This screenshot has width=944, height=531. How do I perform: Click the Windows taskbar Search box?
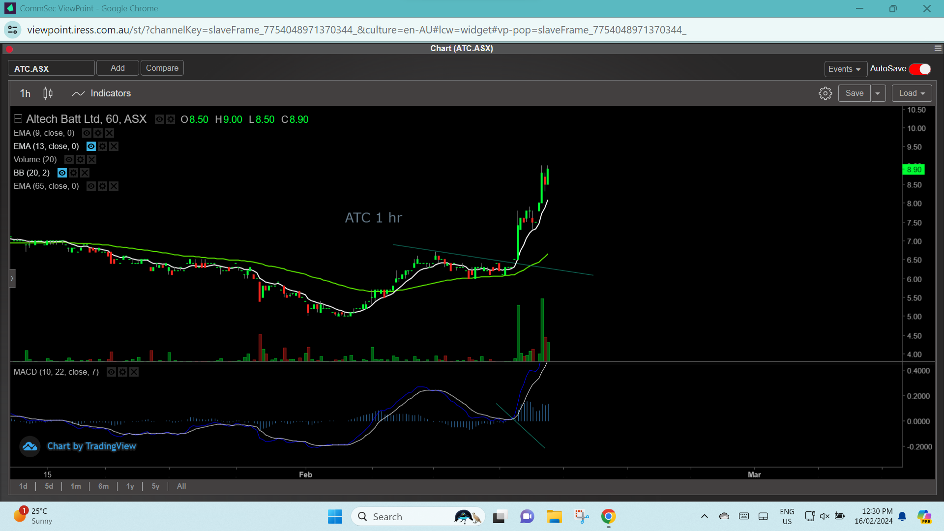point(418,517)
